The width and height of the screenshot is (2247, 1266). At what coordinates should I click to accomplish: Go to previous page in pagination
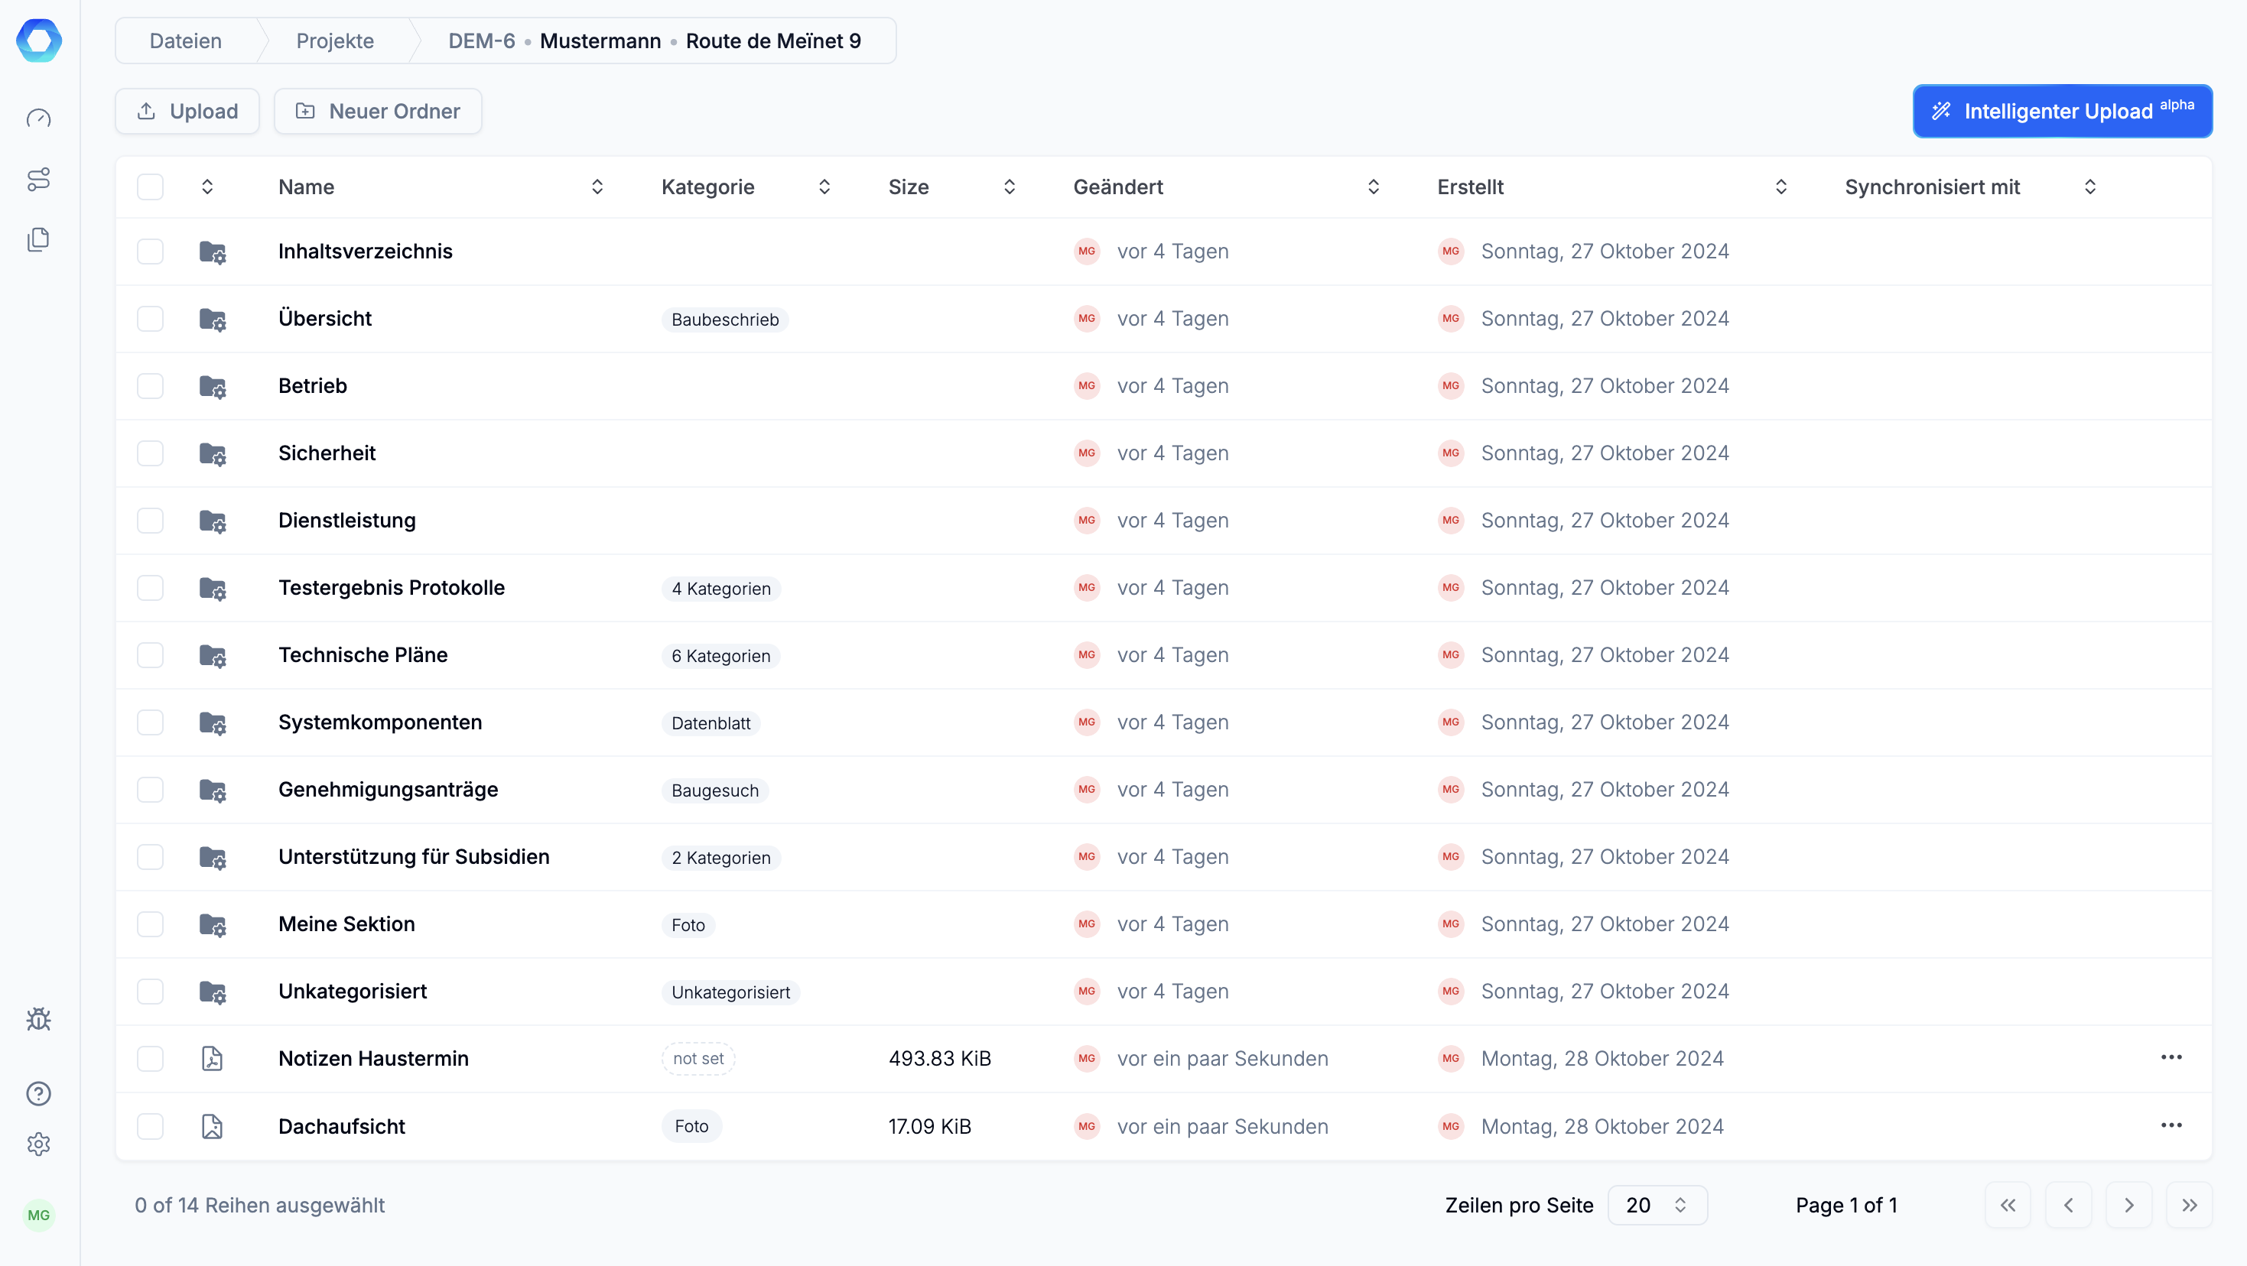(2069, 1205)
